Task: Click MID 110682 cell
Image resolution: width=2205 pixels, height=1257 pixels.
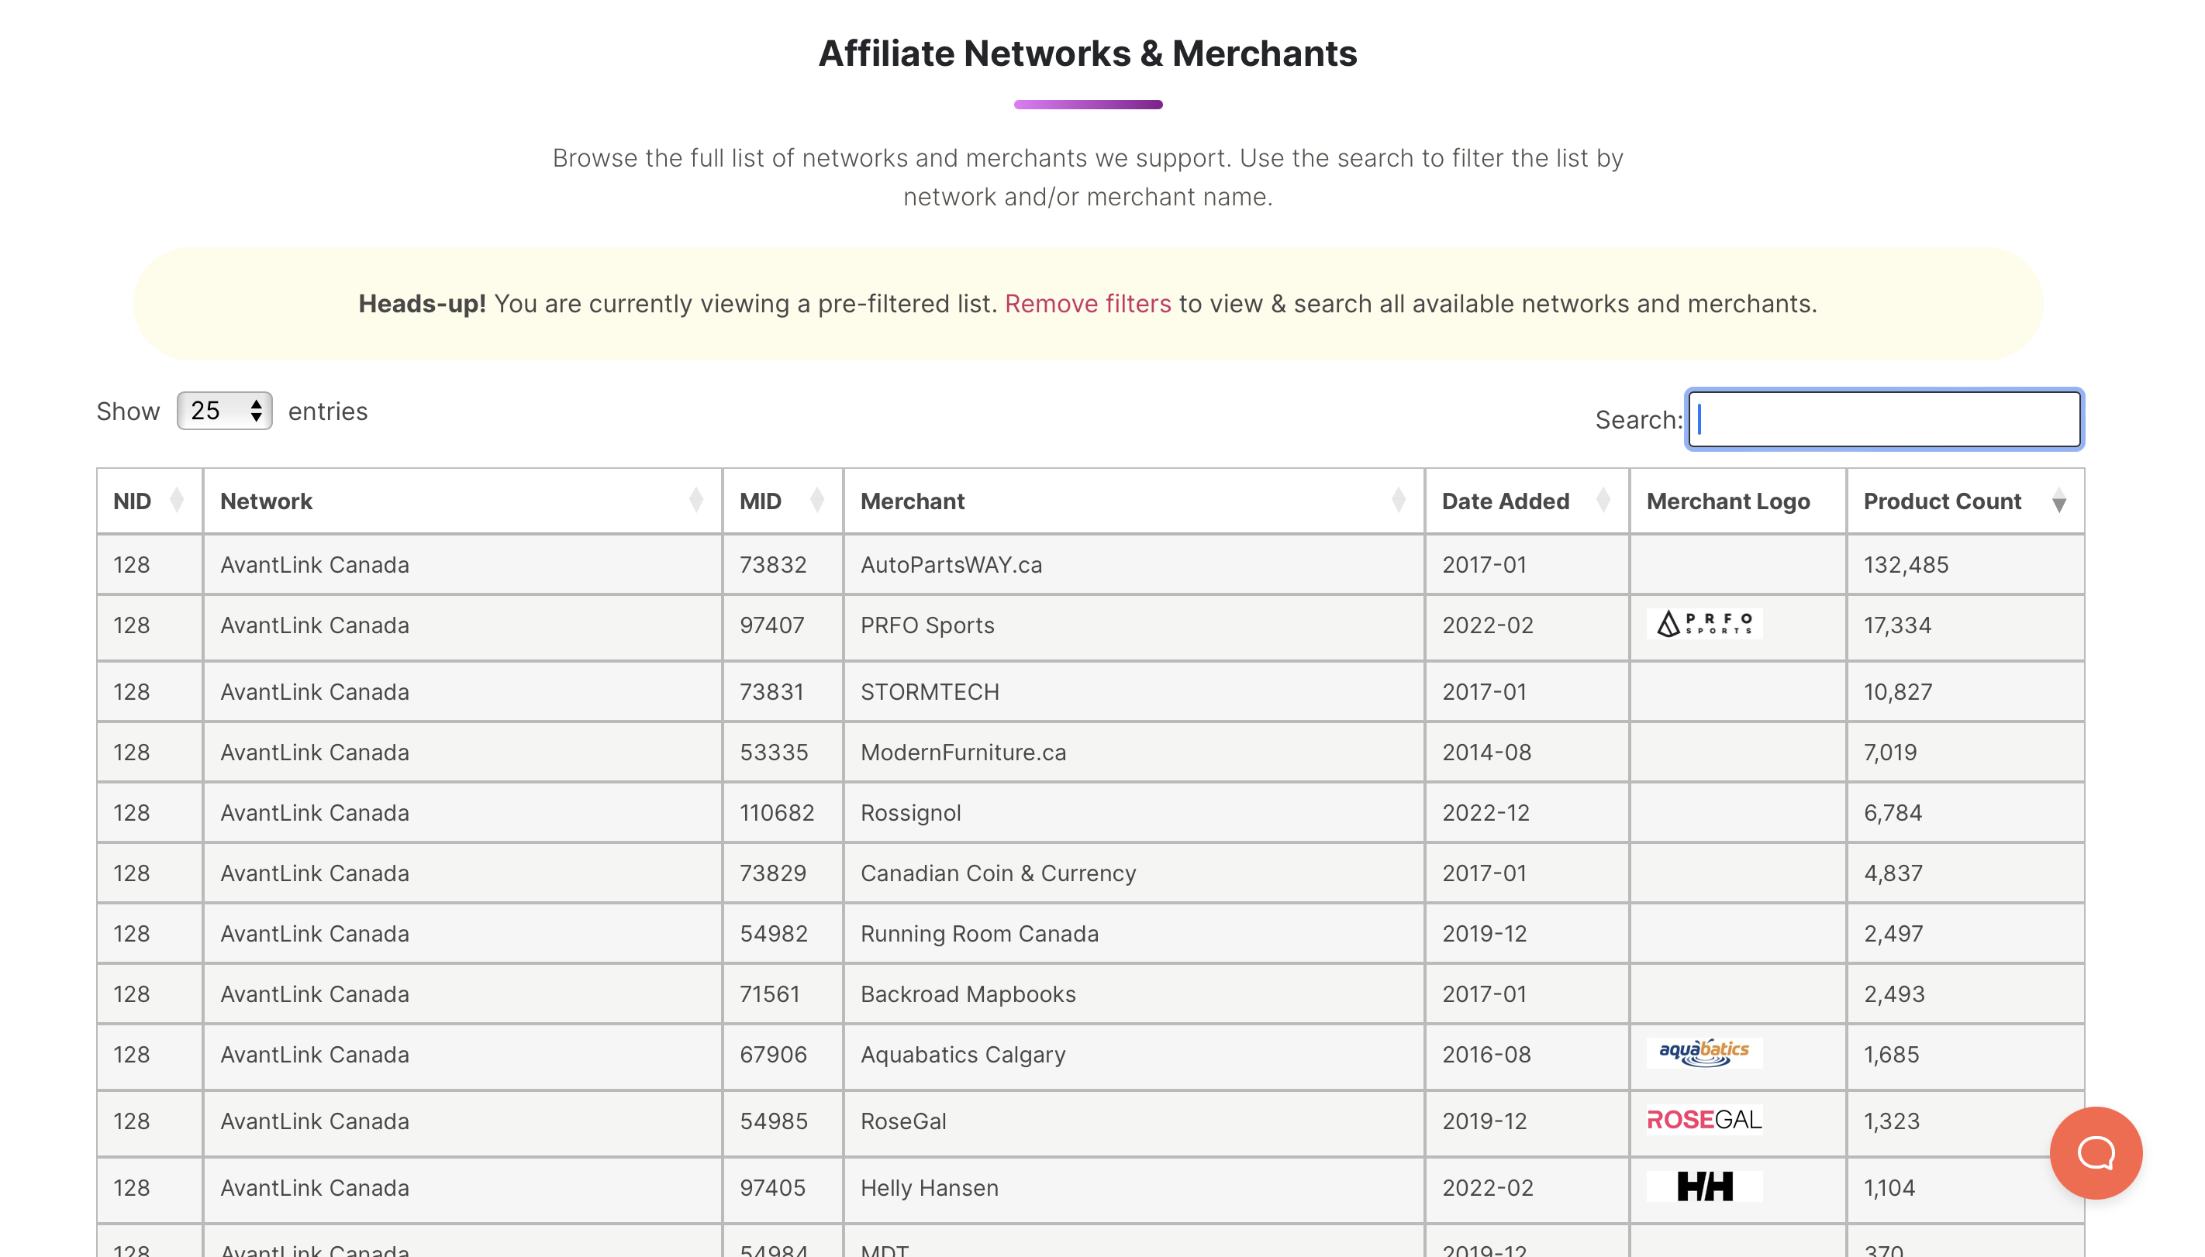Action: [x=782, y=812]
